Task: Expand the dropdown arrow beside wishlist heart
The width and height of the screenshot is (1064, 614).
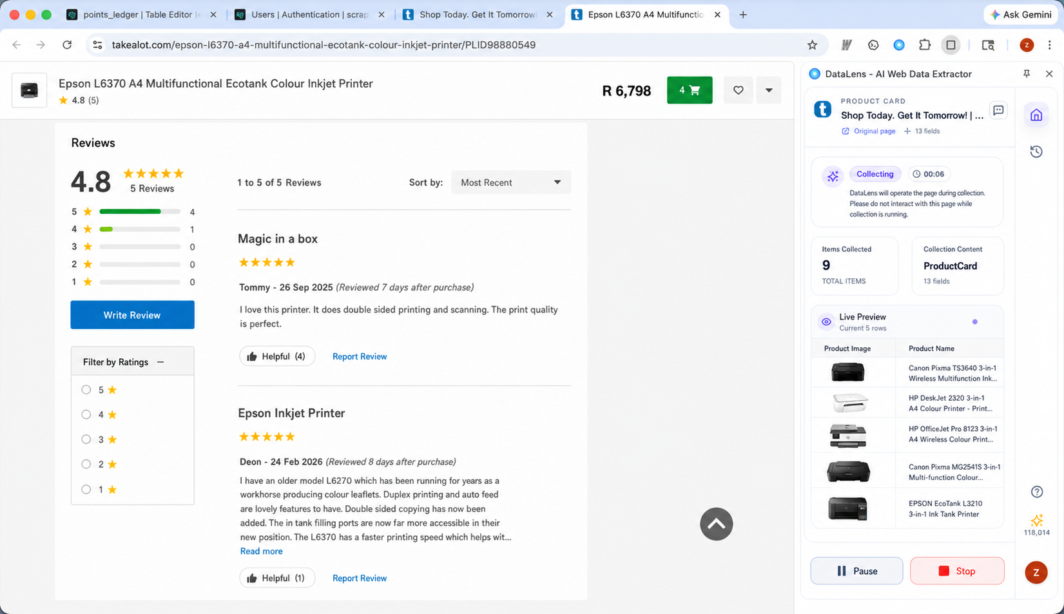Action: 769,90
